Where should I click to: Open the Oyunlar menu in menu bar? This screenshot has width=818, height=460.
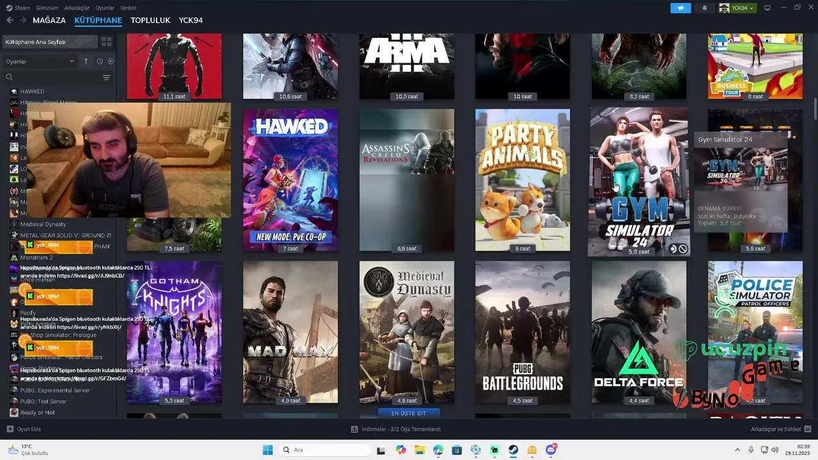pyautogui.click(x=105, y=8)
